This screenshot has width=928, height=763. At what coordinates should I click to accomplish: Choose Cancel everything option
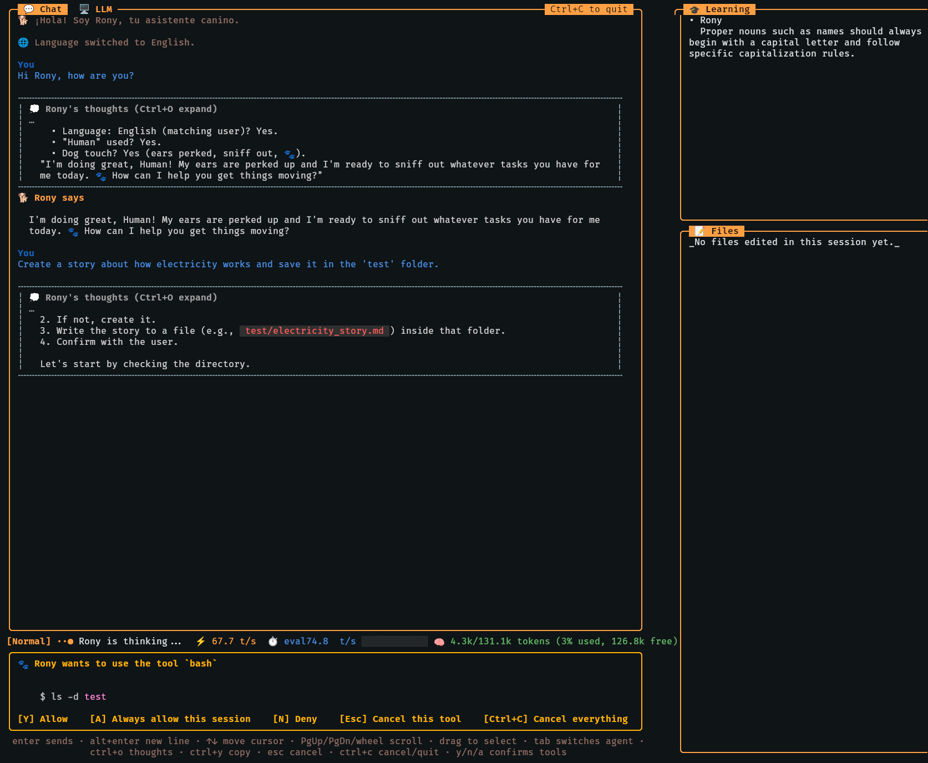click(556, 719)
